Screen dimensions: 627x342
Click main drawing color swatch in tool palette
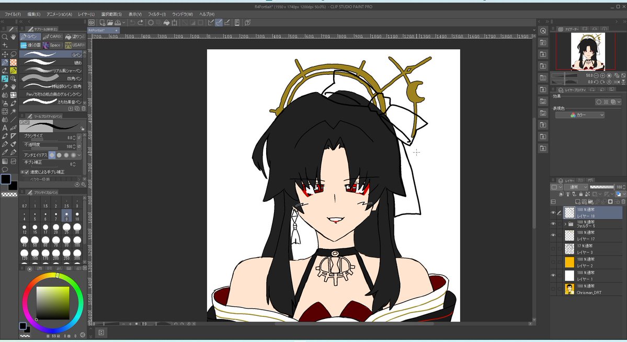pos(6,179)
